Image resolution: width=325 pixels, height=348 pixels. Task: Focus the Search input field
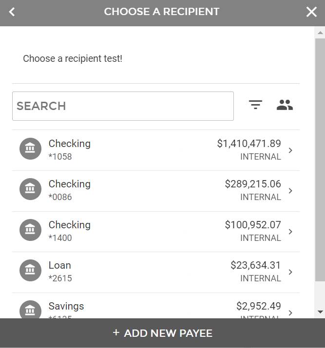point(123,106)
